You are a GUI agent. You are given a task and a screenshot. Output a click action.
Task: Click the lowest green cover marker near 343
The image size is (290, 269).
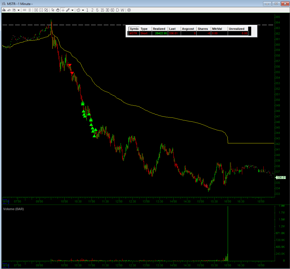[x=94, y=136]
